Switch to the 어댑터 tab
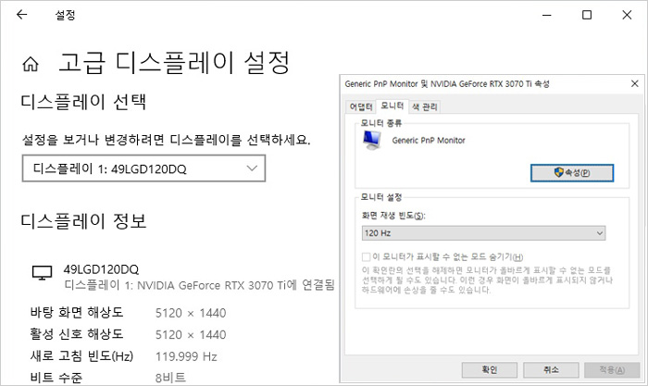 click(361, 106)
